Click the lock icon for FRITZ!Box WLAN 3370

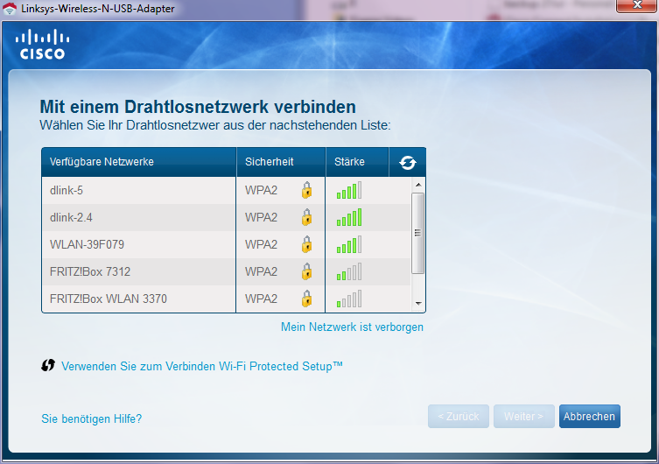(307, 299)
